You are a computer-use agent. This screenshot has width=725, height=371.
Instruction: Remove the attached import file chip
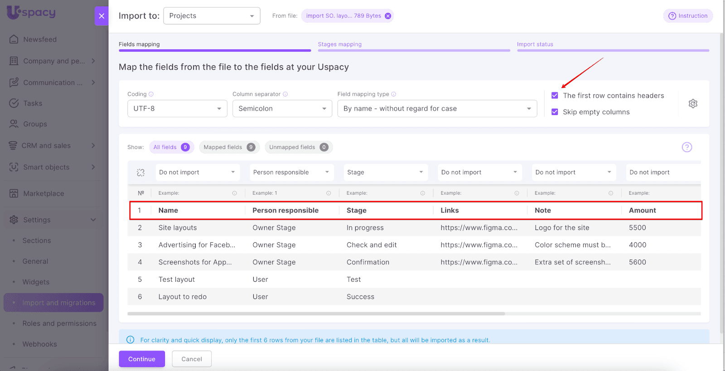click(x=388, y=16)
